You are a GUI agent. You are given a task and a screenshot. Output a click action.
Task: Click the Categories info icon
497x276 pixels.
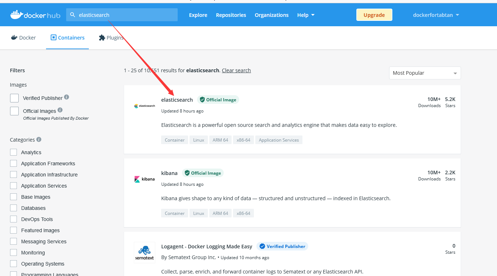[39, 139]
